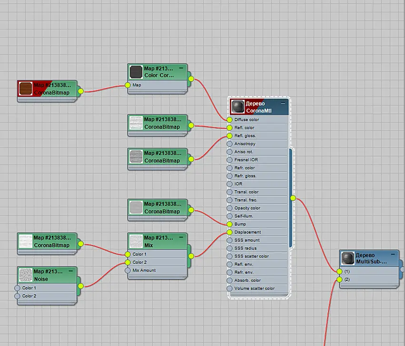Click the Noise Color 1 input socket
The height and width of the screenshot is (346, 405).
(17, 288)
